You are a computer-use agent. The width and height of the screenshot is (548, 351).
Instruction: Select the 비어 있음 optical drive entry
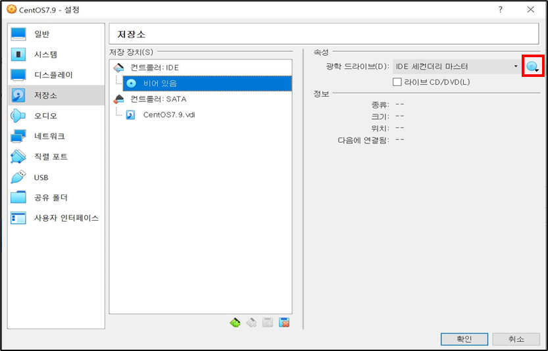207,83
